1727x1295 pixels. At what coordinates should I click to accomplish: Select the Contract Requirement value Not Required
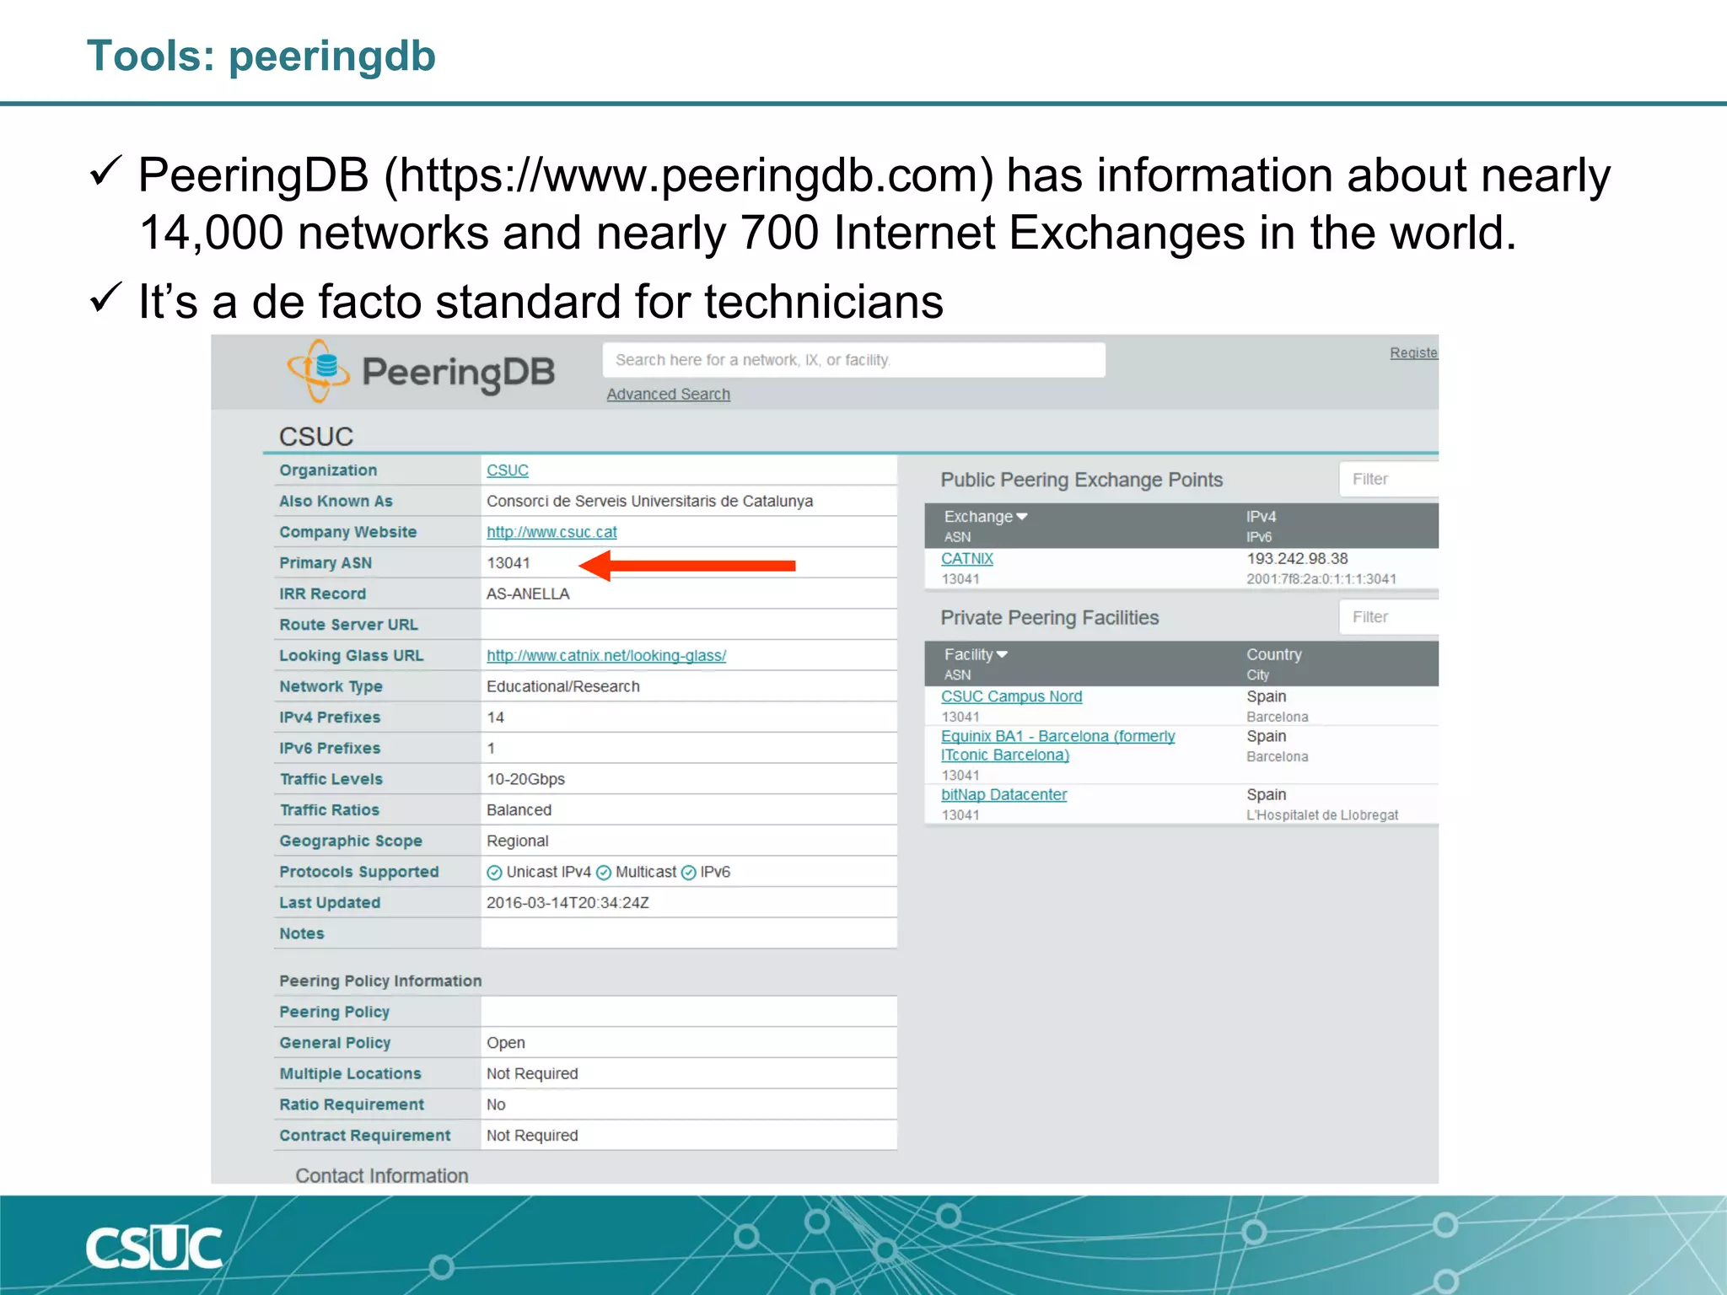coord(532,1136)
